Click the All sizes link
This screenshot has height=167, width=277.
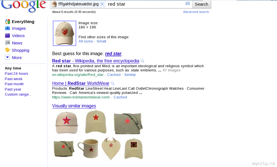pos(86,41)
